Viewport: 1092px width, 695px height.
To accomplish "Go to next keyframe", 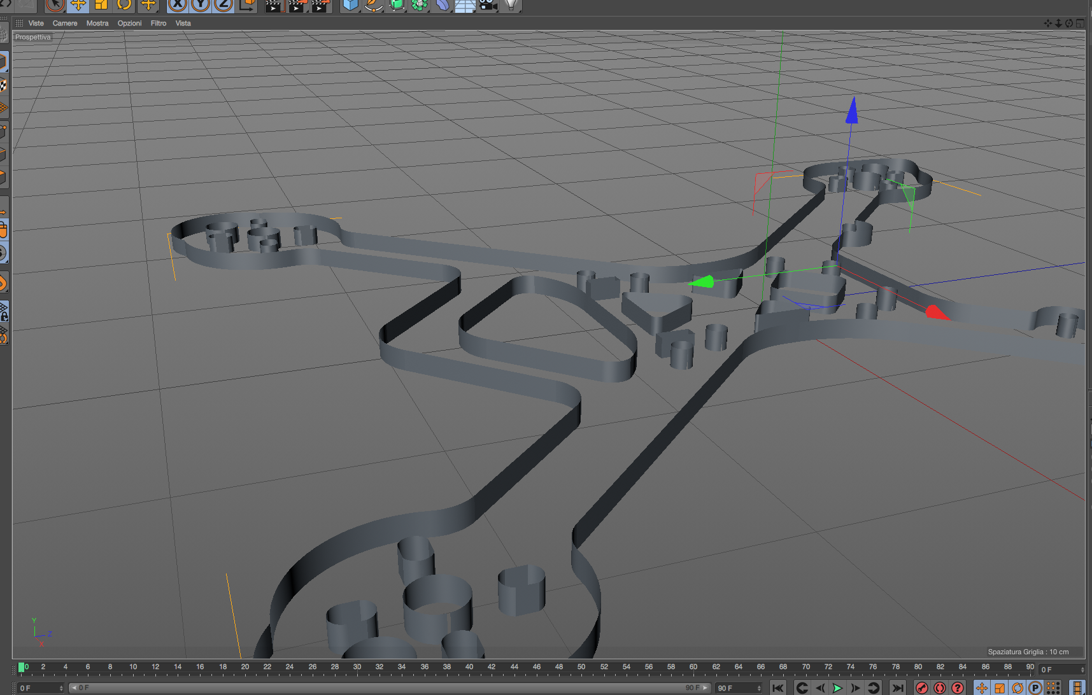I will [874, 688].
